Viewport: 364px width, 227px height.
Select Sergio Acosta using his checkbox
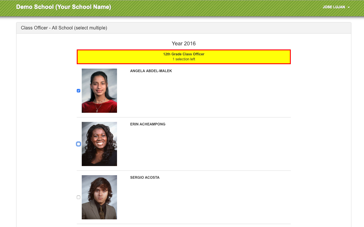click(x=79, y=197)
